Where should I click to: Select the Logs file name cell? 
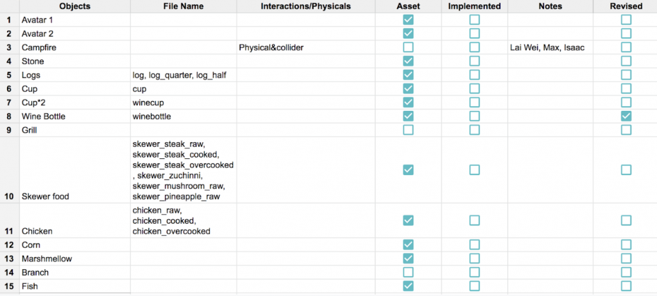pyautogui.click(x=183, y=76)
